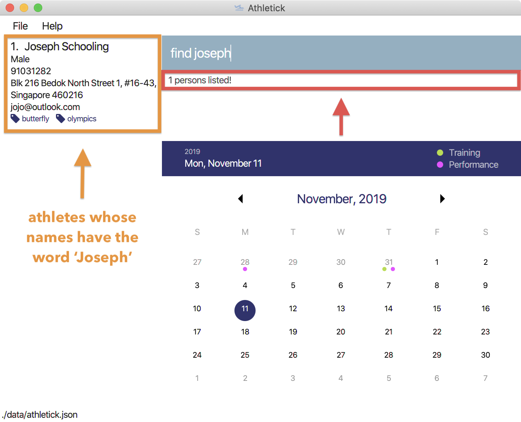521x422 pixels.
Task: Click the 2019 year label in header
Action: (192, 152)
